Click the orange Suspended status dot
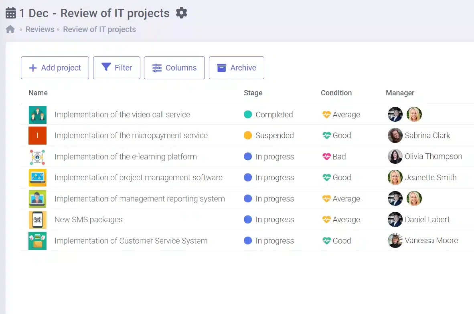 coord(247,135)
